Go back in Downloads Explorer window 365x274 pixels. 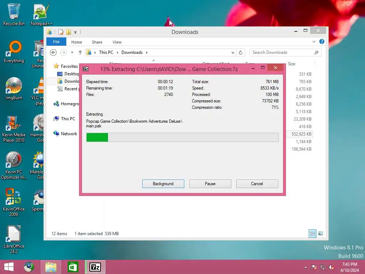(x=53, y=52)
